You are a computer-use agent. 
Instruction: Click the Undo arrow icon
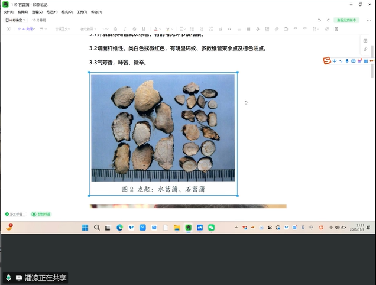(x=319, y=20)
